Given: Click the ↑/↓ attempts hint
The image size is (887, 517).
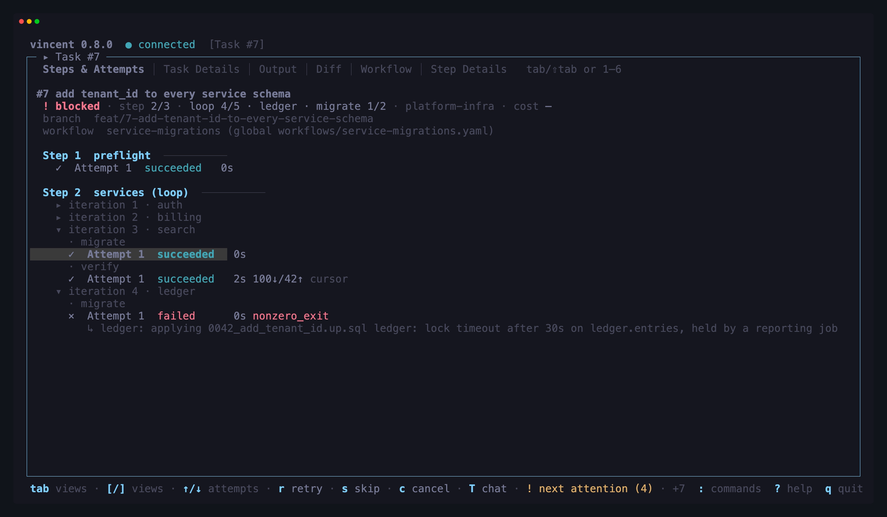Looking at the screenshot, I should click(x=221, y=489).
